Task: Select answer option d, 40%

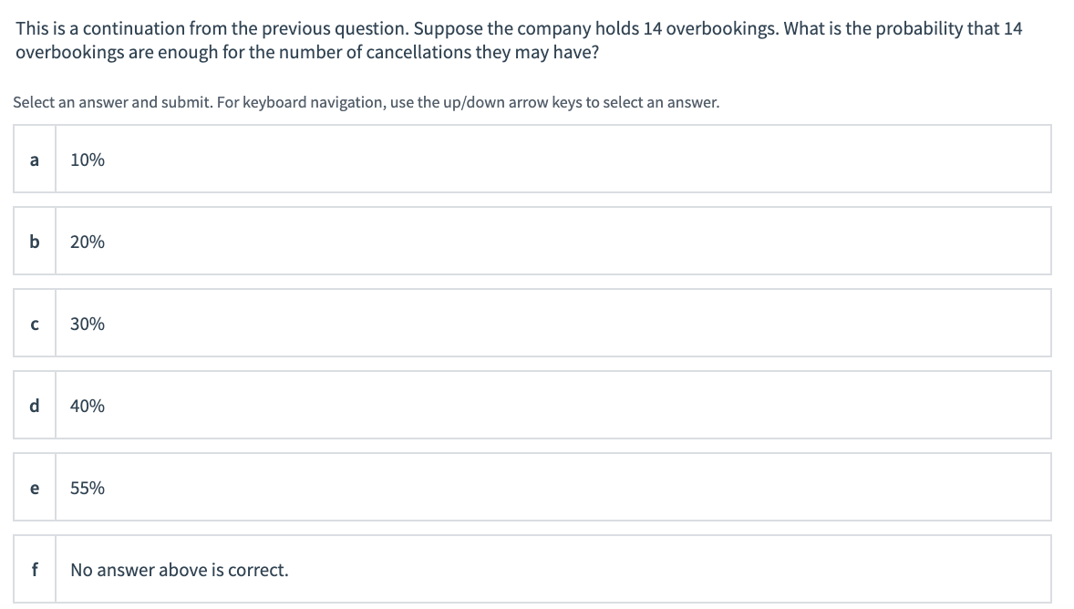Action: pyautogui.click(x=532, y=405)
